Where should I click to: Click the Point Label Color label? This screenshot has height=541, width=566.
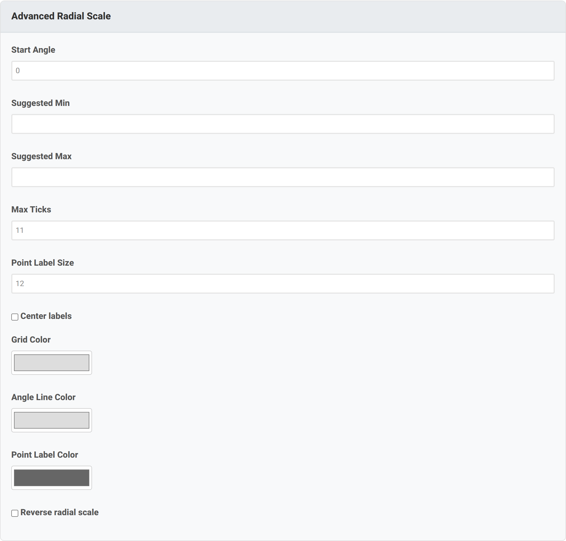click(x=45, y=455)
